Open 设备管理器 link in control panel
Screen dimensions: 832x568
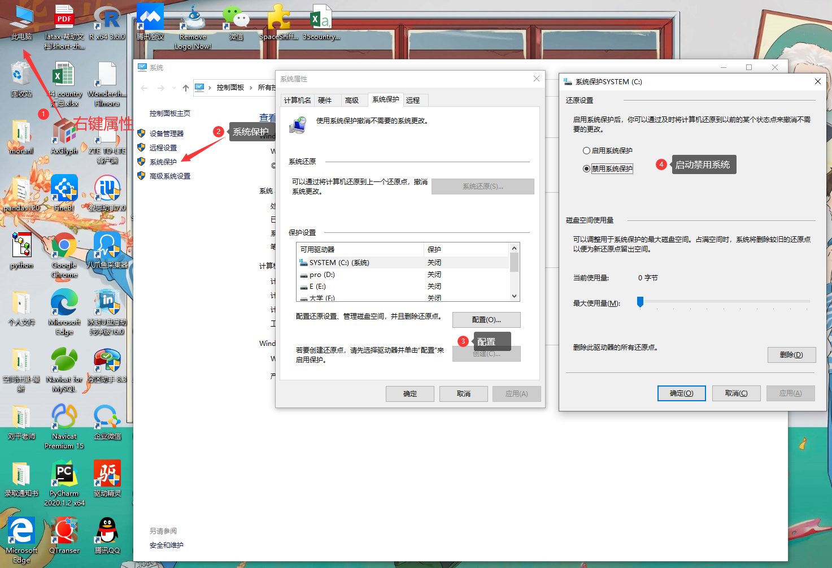tap(167, 134)
